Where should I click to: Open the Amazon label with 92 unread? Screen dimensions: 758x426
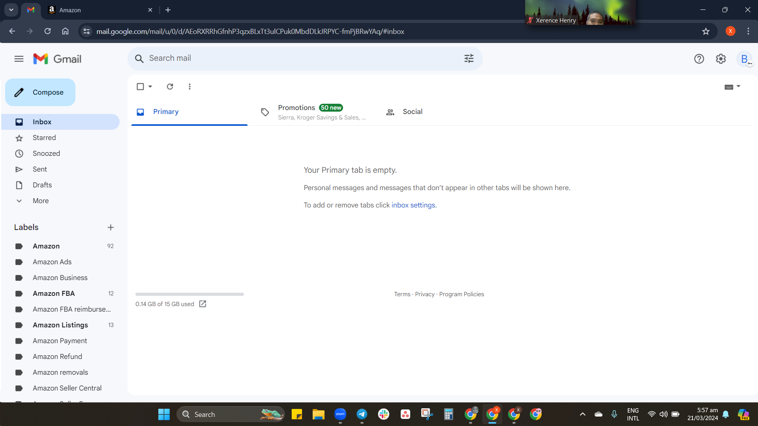pyautogui.click(x=60, y=246)
